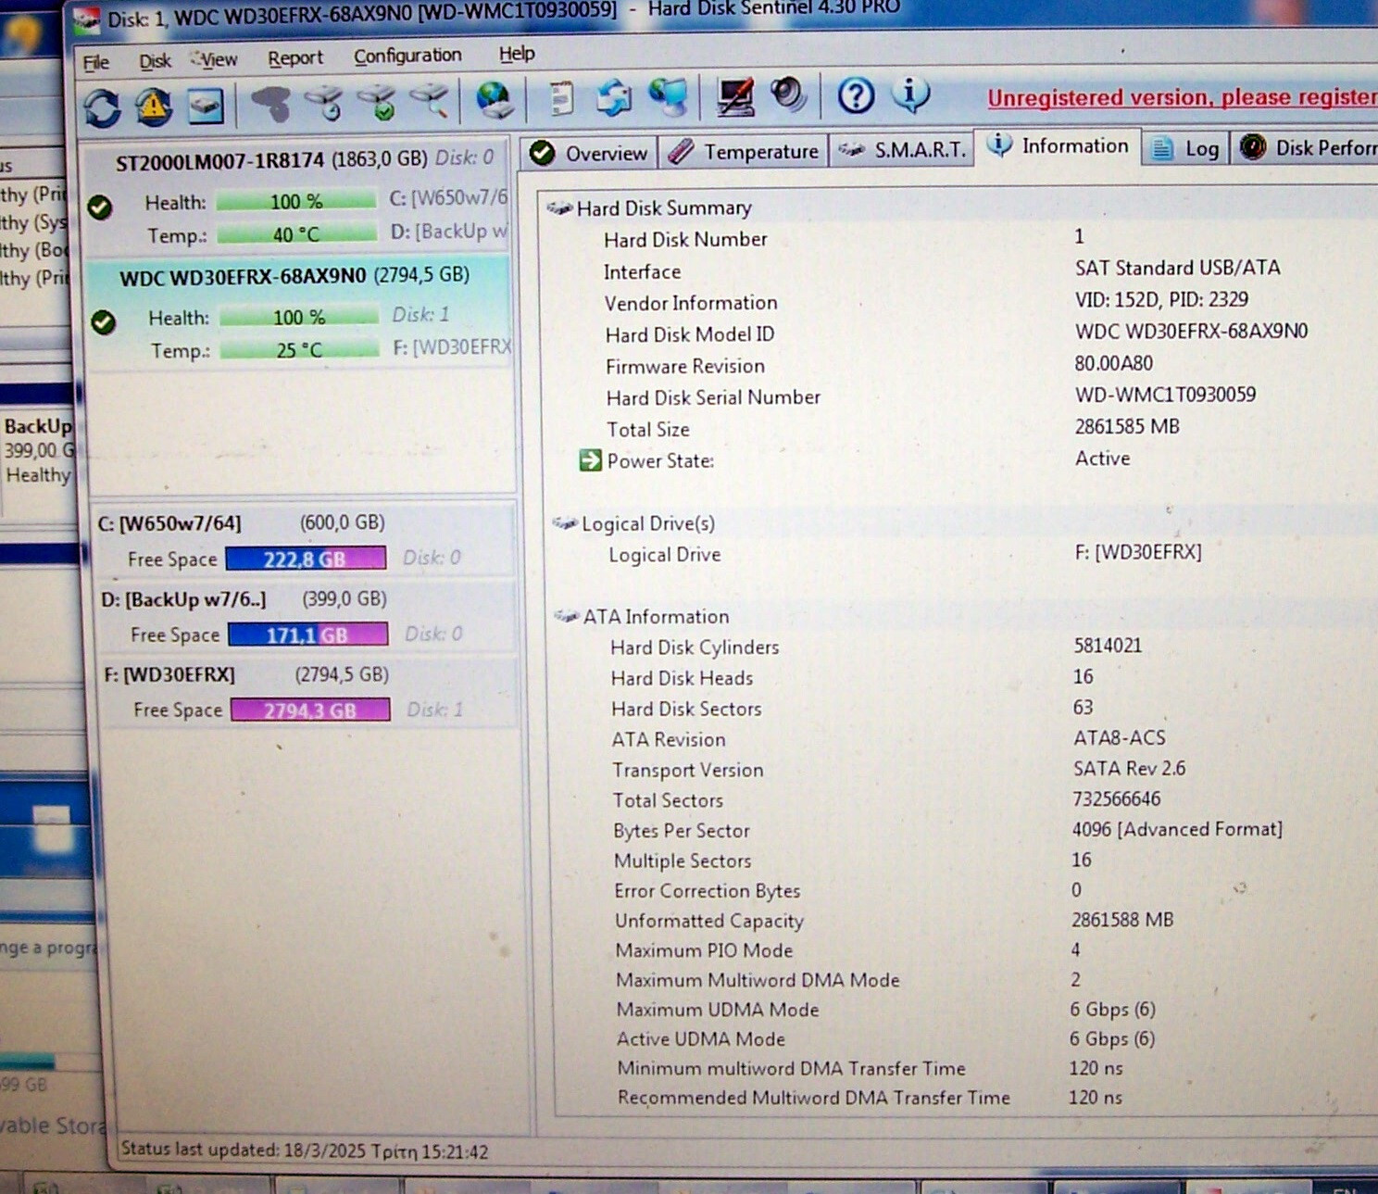The width and height of the screenshot is (1378, 1194).
Task: Click the Logical Drive F: [WD30EFRX] value
Action: pyautogui.click(x=1138, y=552)
